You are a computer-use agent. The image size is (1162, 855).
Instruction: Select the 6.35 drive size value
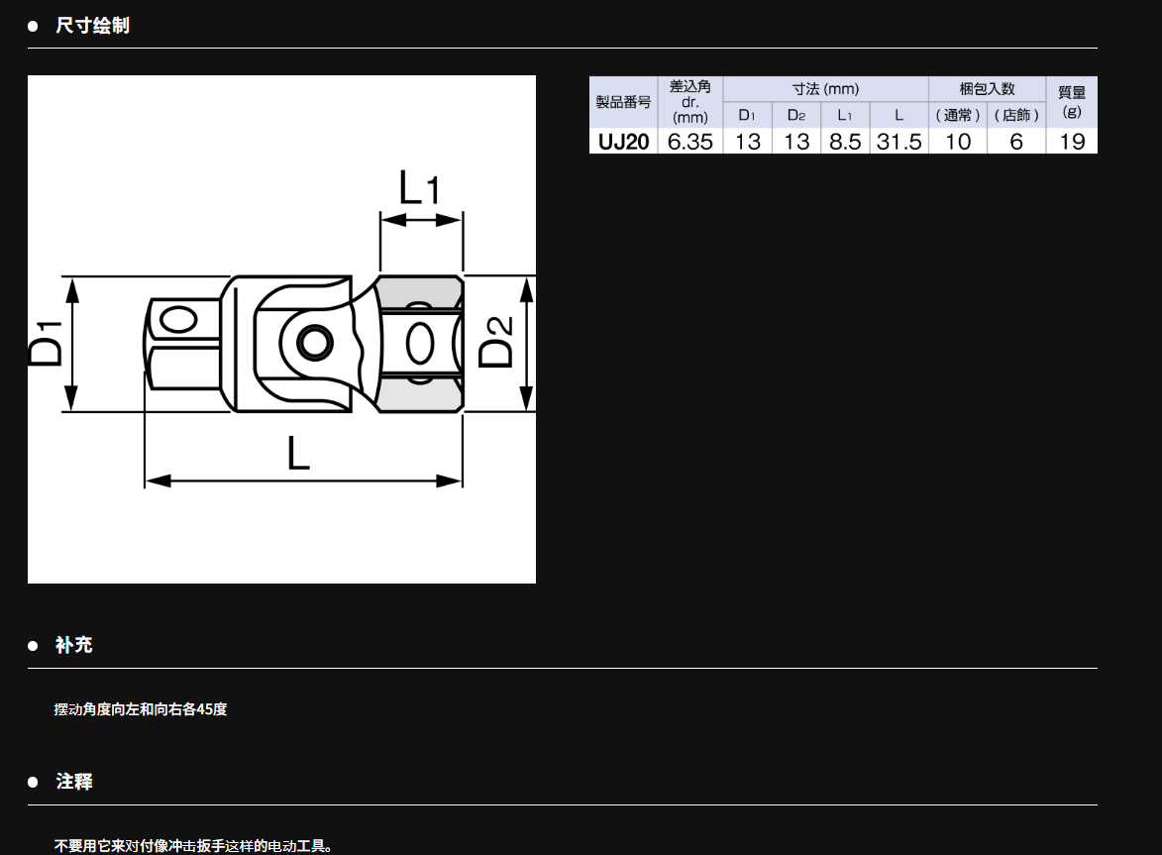690,142
